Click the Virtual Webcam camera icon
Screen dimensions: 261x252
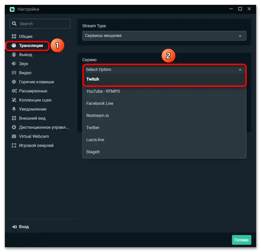[14, 136]
